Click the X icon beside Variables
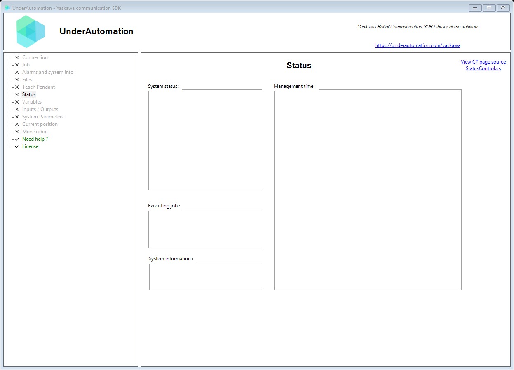Image resolution: width=514 pixels, height=370 pixels. click(17, 102)
